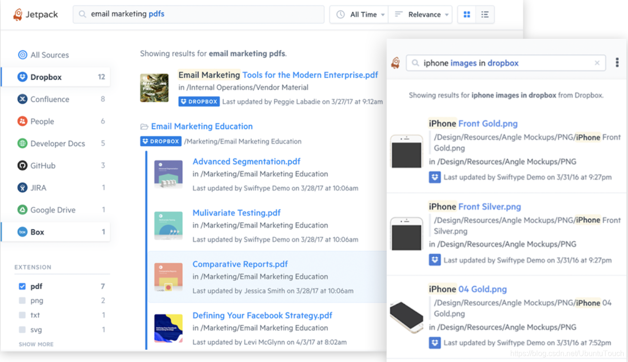Enable the txt extension filter
The height and width of the screenshot is (362, 628).
[x=22, y=315]
